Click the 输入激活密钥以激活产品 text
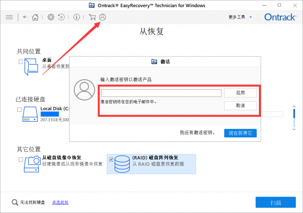 (x=126, y=80)
